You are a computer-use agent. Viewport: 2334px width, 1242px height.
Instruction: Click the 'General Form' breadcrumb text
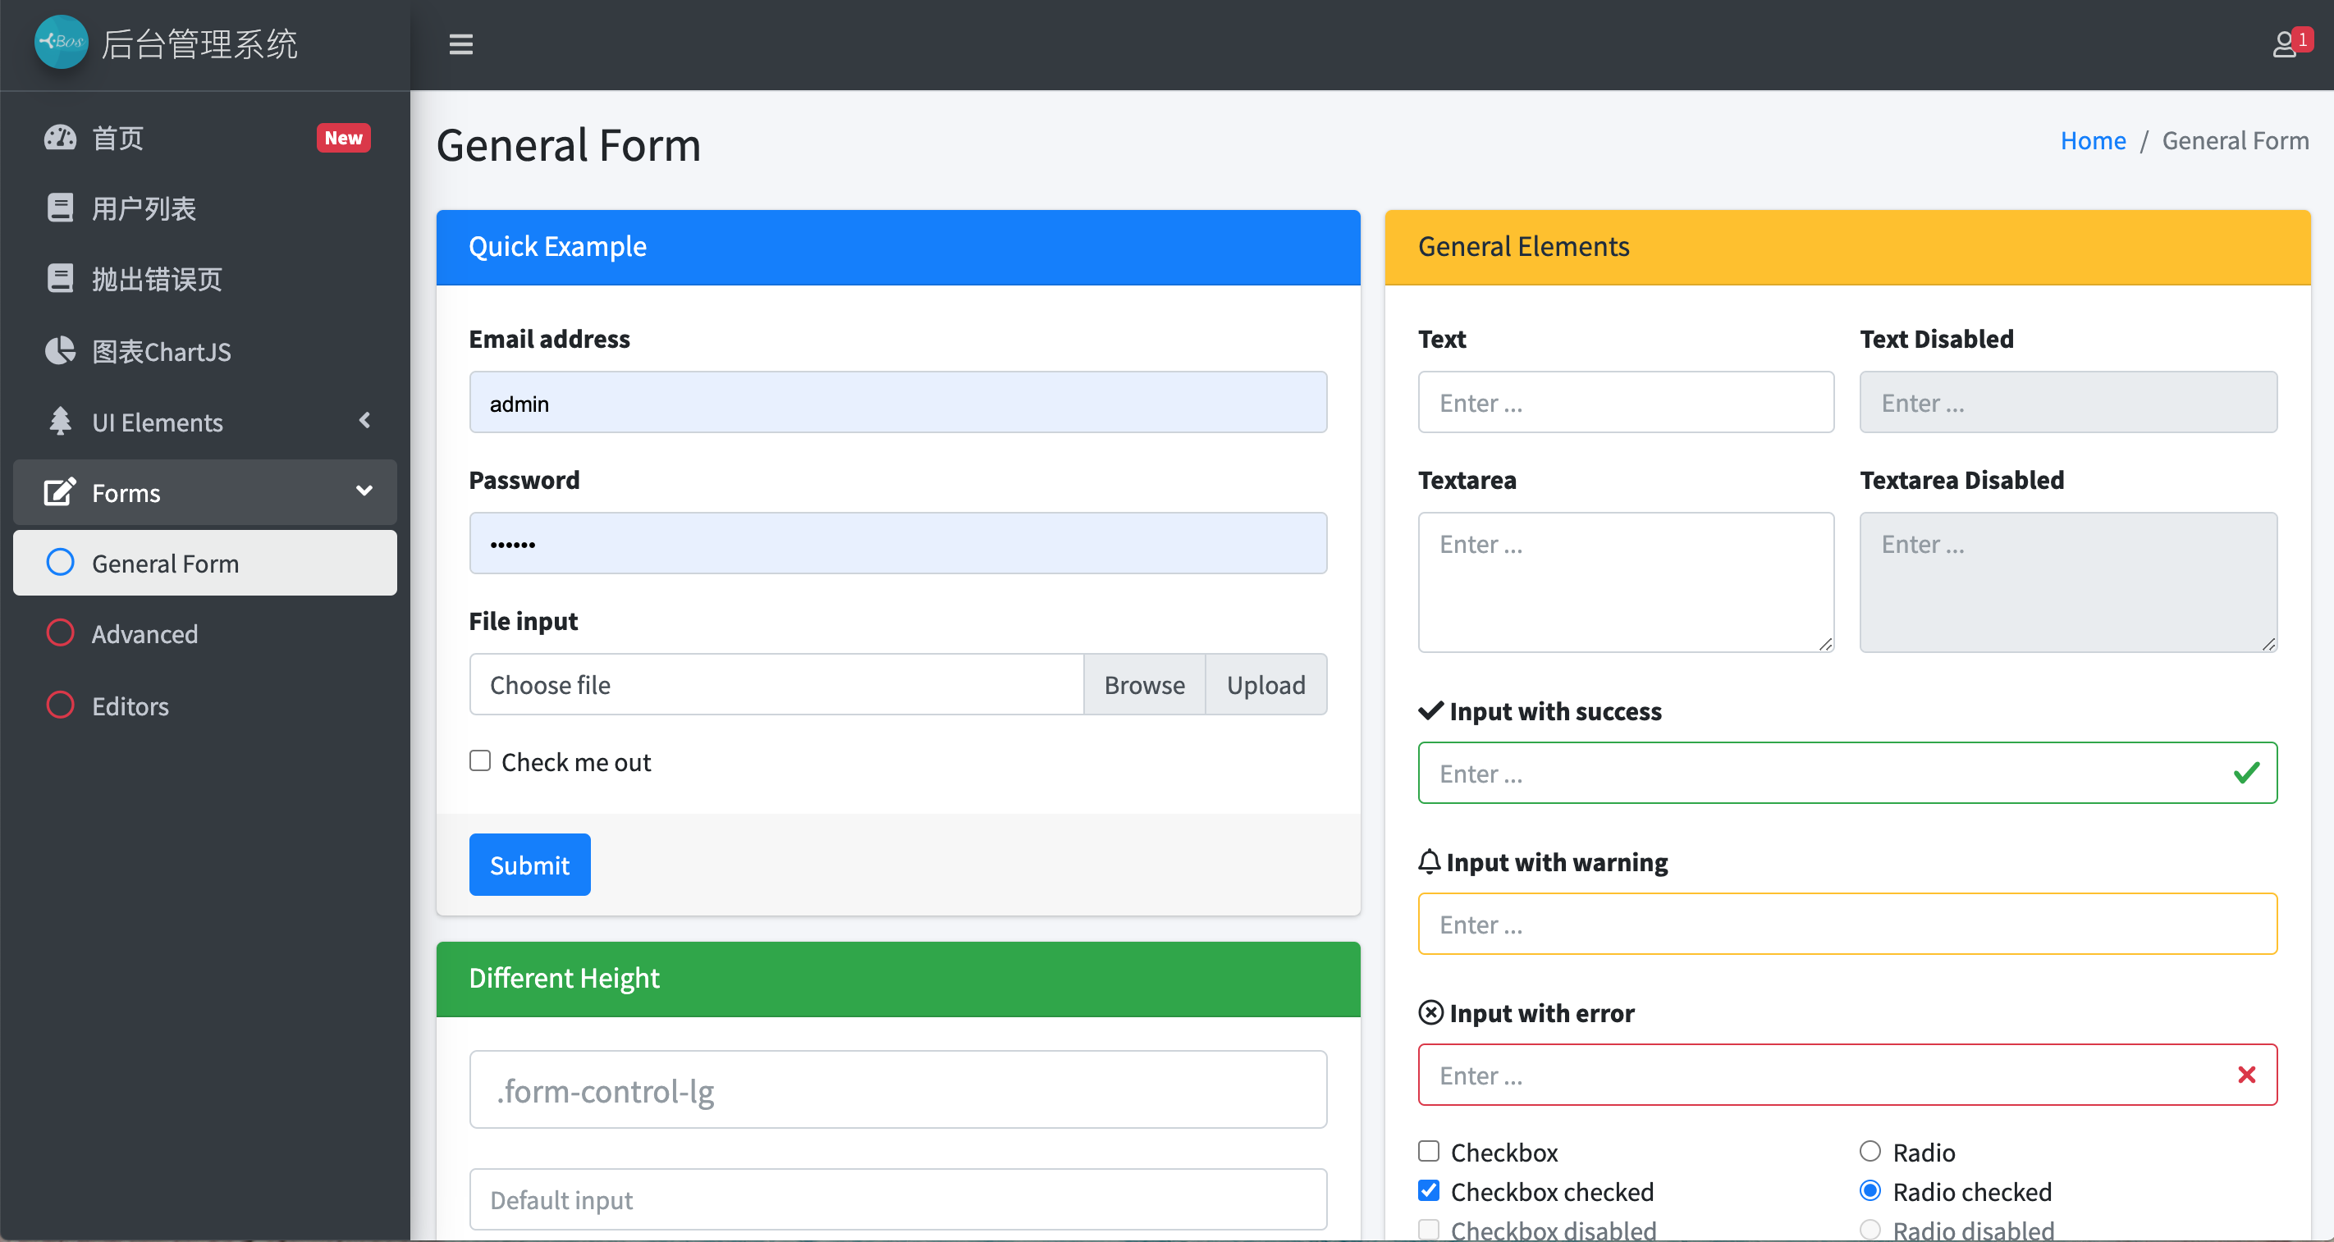2236,140
